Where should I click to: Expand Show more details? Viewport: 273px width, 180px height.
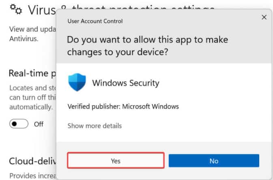pos(95,126)
